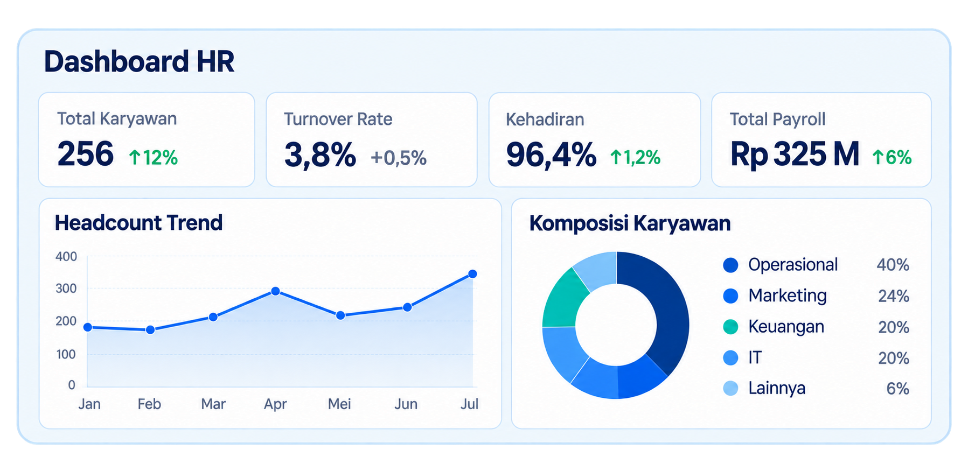
Task: Click the Komposisi Karyawan heading
Action: pyautogui.click(x=630, y=223)
